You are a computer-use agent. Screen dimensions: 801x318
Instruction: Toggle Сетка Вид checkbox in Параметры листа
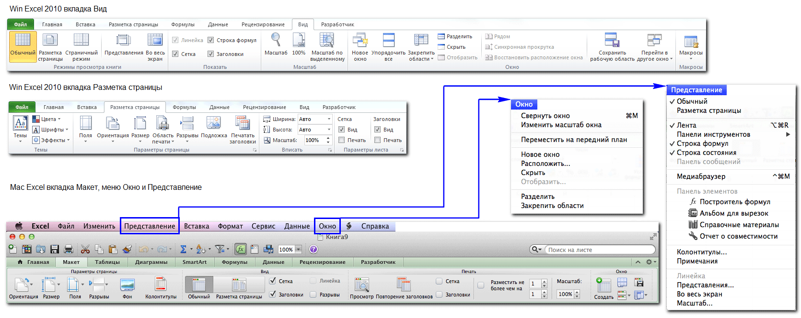point(341,130)
